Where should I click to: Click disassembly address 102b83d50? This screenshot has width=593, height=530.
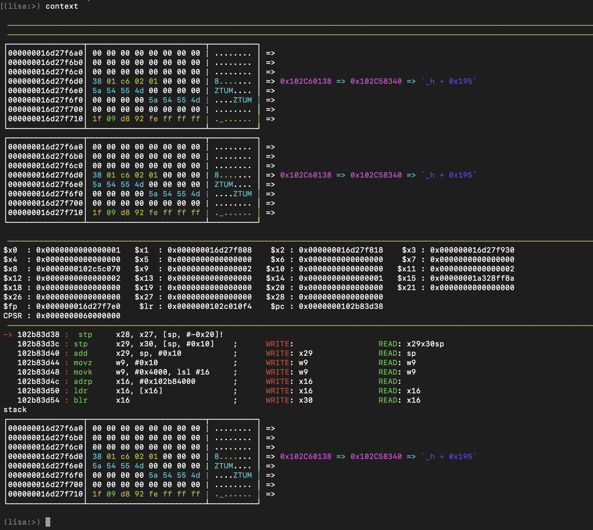pyautogui.click(x=38, y=391)
